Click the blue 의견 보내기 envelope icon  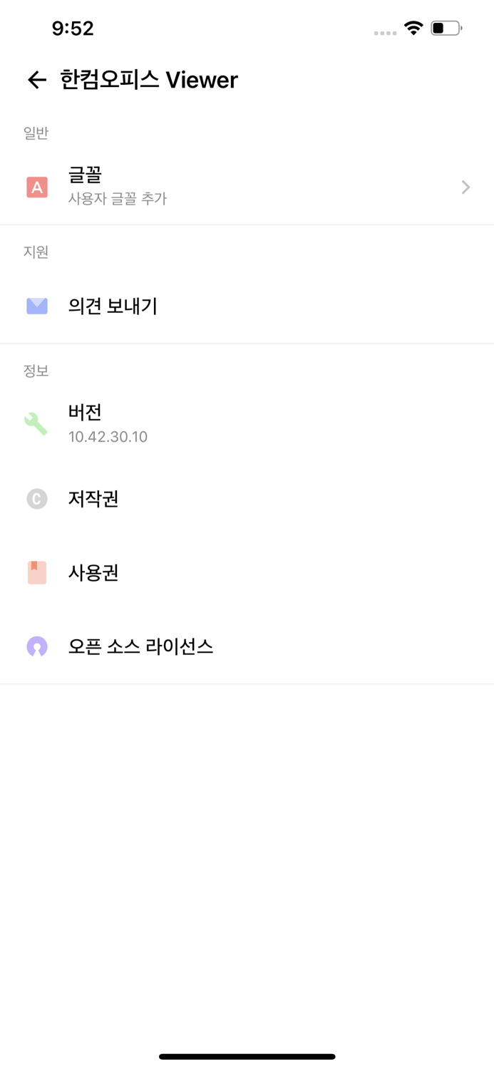36,306
